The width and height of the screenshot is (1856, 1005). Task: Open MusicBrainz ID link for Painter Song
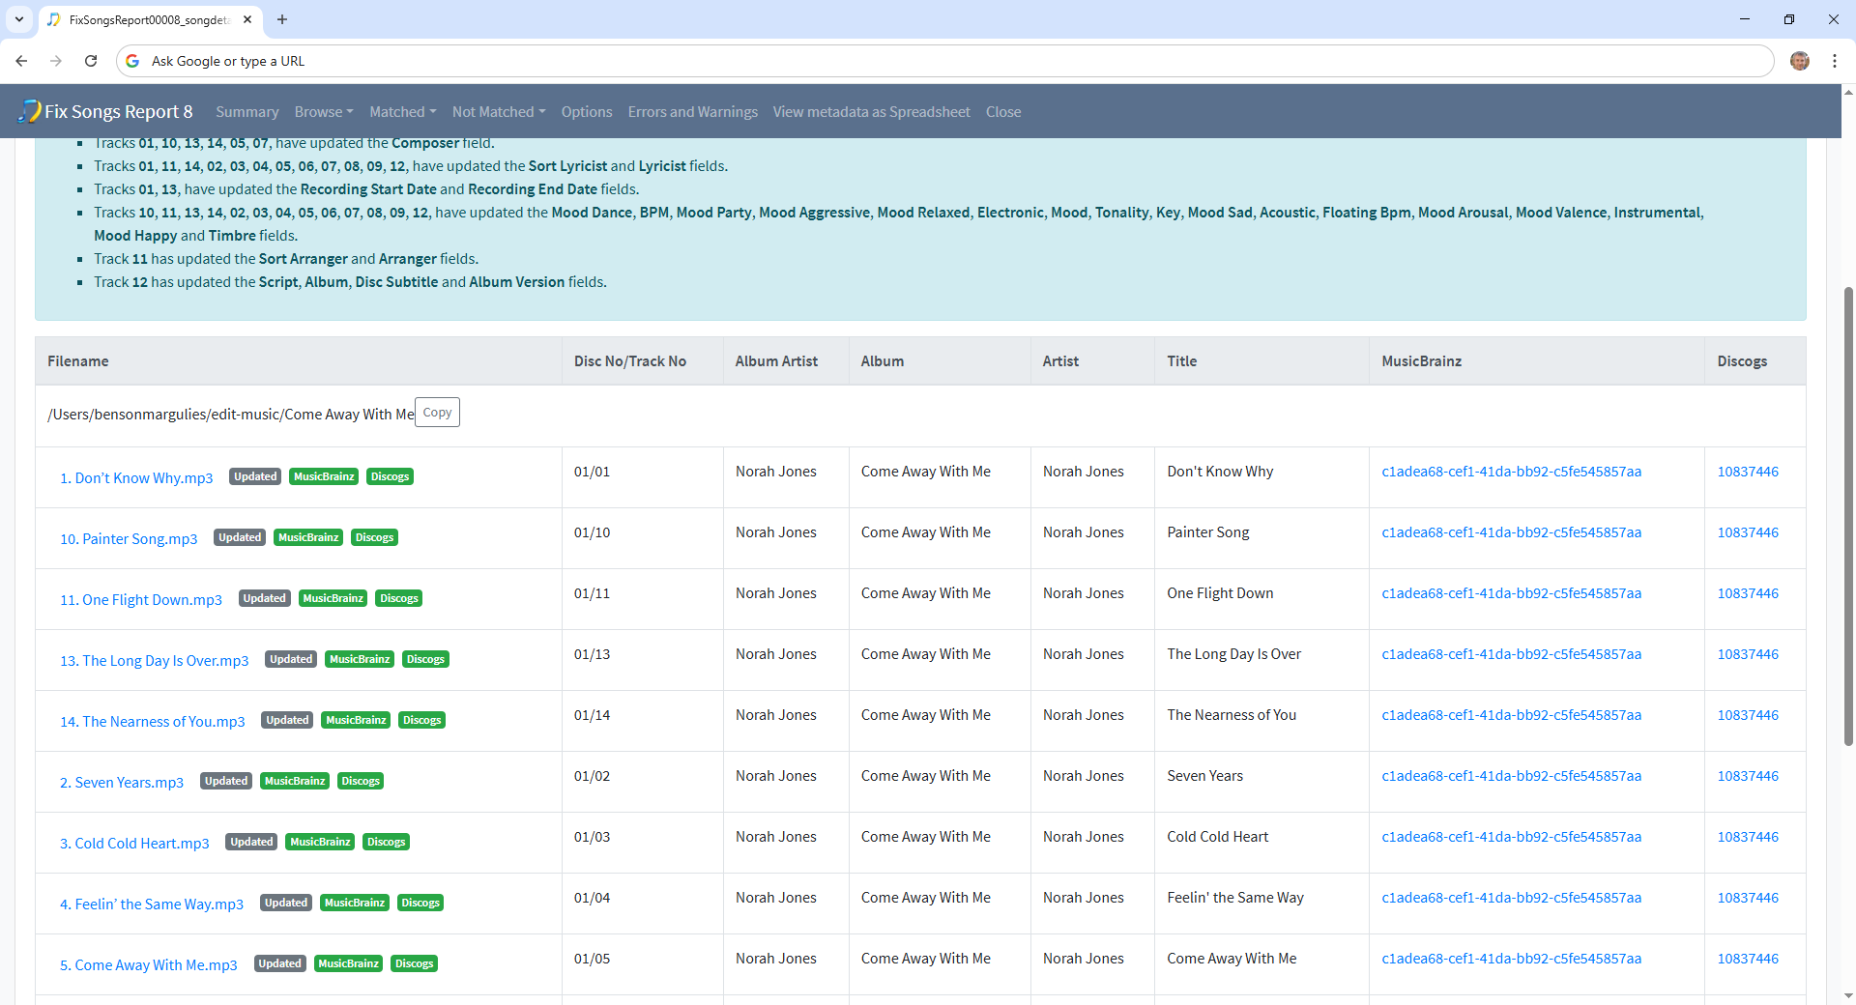[x=1511, y=532]
